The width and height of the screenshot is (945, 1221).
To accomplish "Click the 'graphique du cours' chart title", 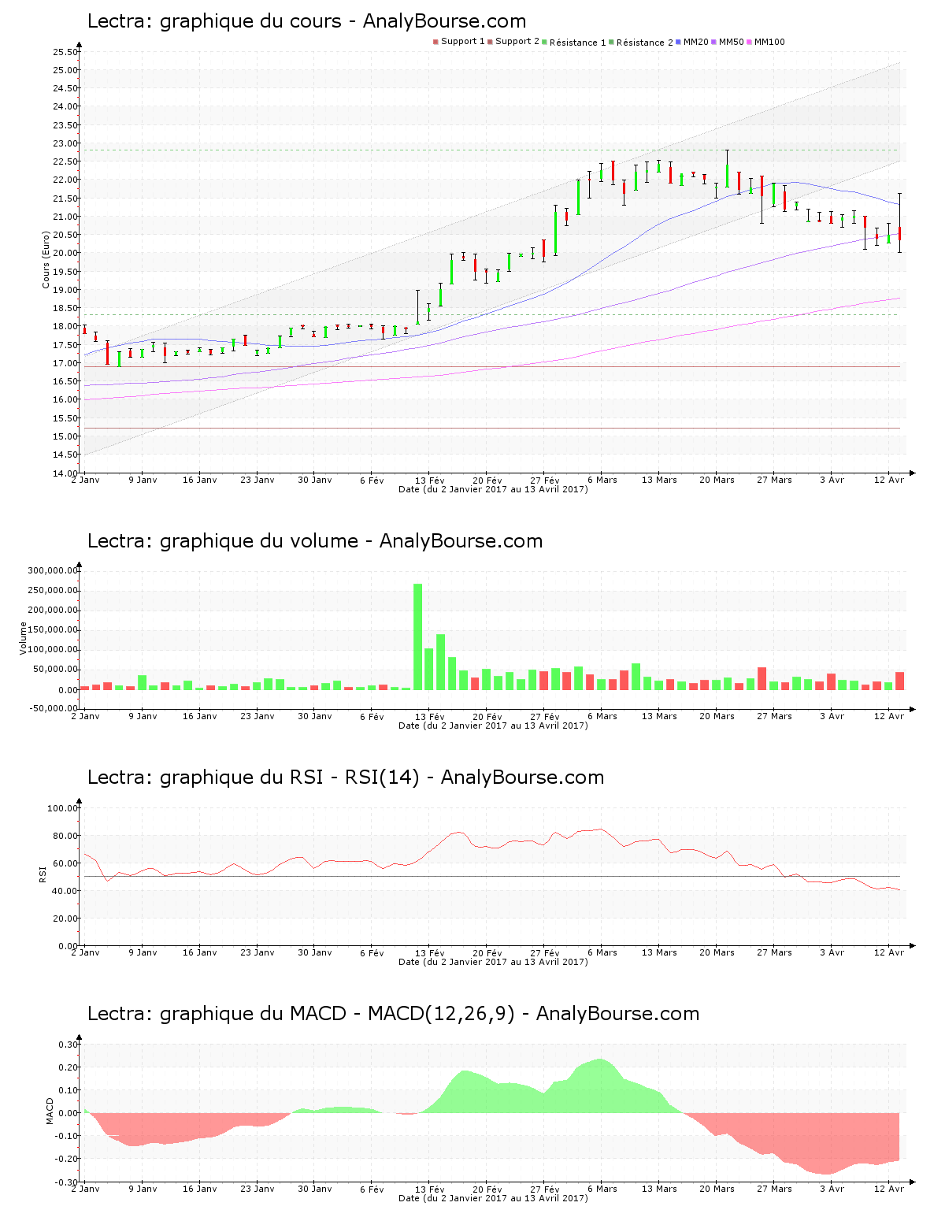I will point(306,21).
